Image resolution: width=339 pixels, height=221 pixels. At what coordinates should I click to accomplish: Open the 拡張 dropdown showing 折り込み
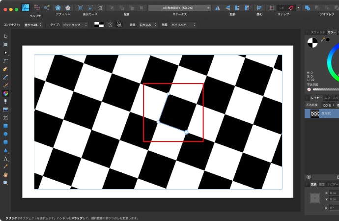coord(147,24)
